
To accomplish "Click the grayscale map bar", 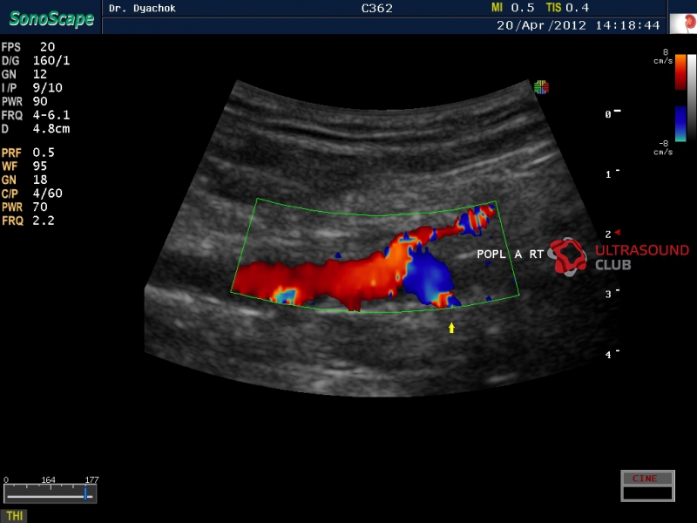I will pos(692,98).
